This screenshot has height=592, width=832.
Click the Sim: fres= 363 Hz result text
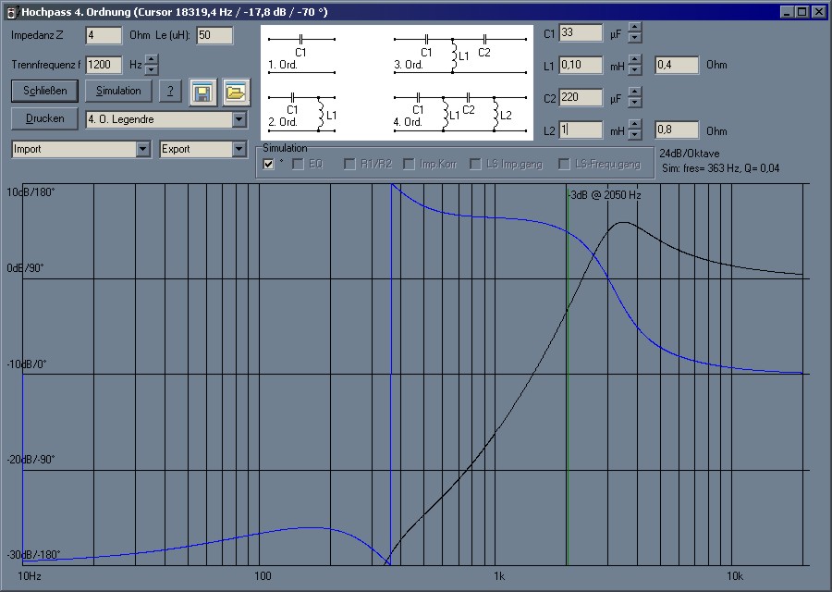pyautogui.click(x=720, y=168)
